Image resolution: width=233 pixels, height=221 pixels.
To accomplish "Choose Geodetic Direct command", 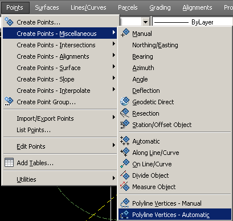I will pyautogui.click(x=175, y=102).
